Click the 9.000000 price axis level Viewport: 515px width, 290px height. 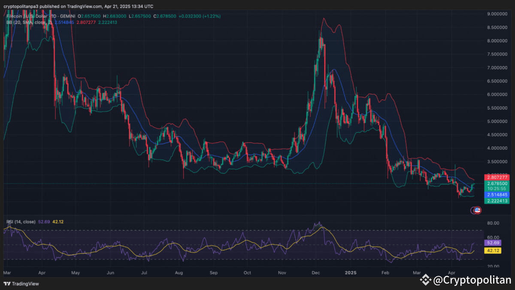pos(498,14)
